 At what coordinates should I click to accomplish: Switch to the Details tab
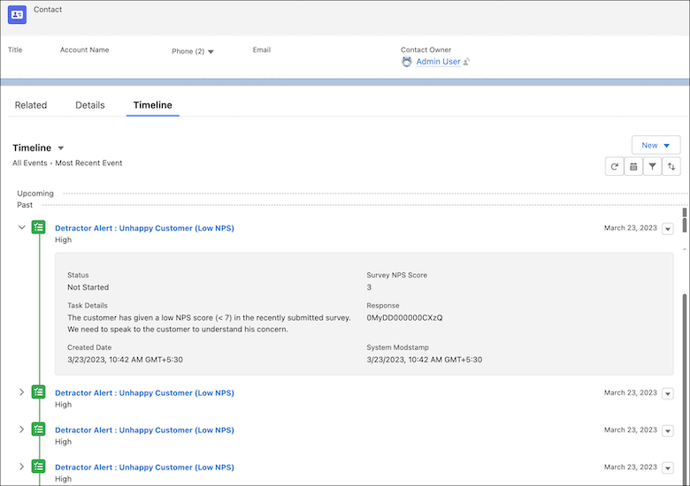[90, 105]
